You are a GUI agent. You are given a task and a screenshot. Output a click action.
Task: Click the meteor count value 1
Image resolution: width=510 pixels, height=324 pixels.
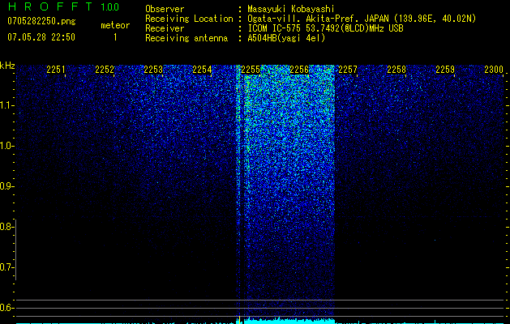[x=115, y=37]
